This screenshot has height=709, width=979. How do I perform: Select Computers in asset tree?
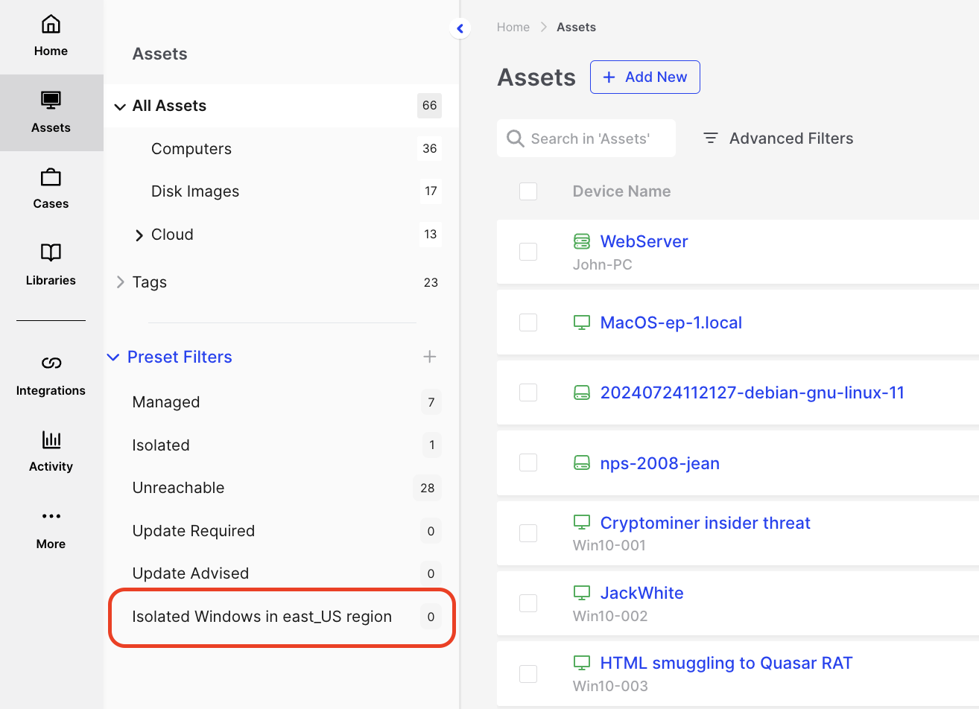click(191, 149)
